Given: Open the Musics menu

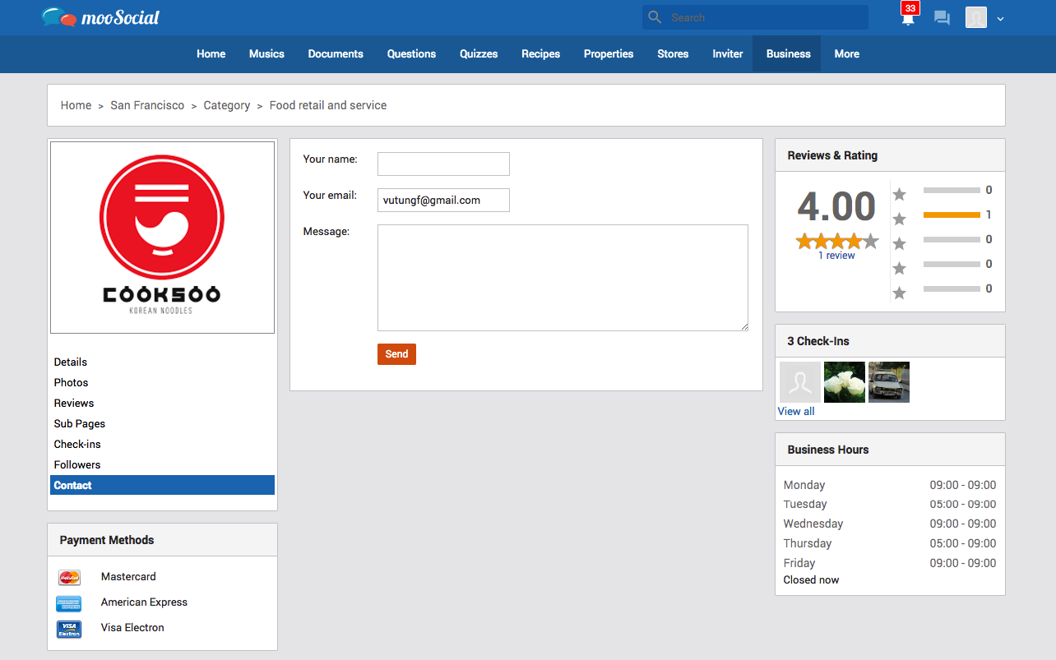Looking at the screenshot, I should click(x=266, y=53).
